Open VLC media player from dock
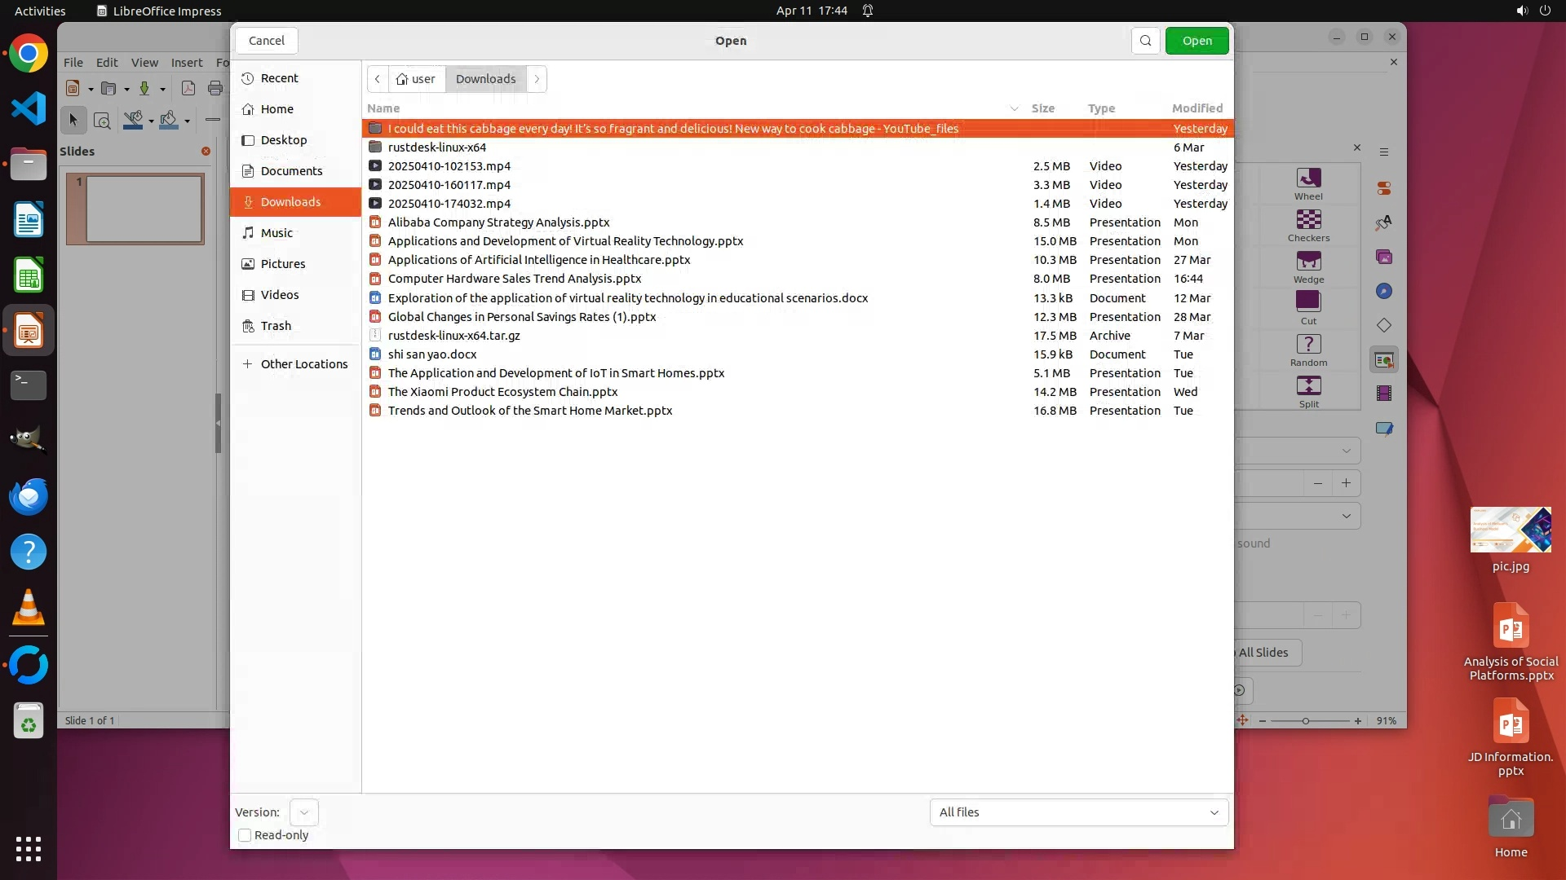1566x880 pixels. point(29,608)
